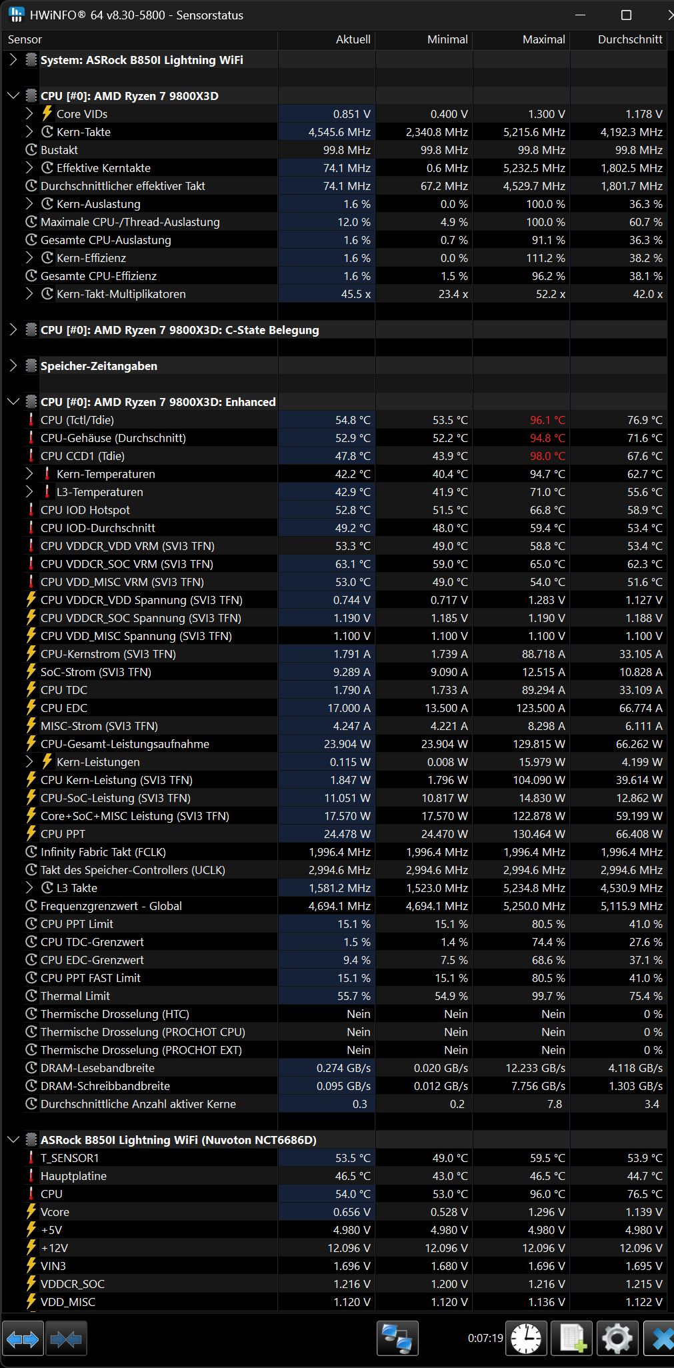Expand the C-State Belegung group
Viewport: 674px width, 1368px height.
pyautogui.click(x=13, y=329)
